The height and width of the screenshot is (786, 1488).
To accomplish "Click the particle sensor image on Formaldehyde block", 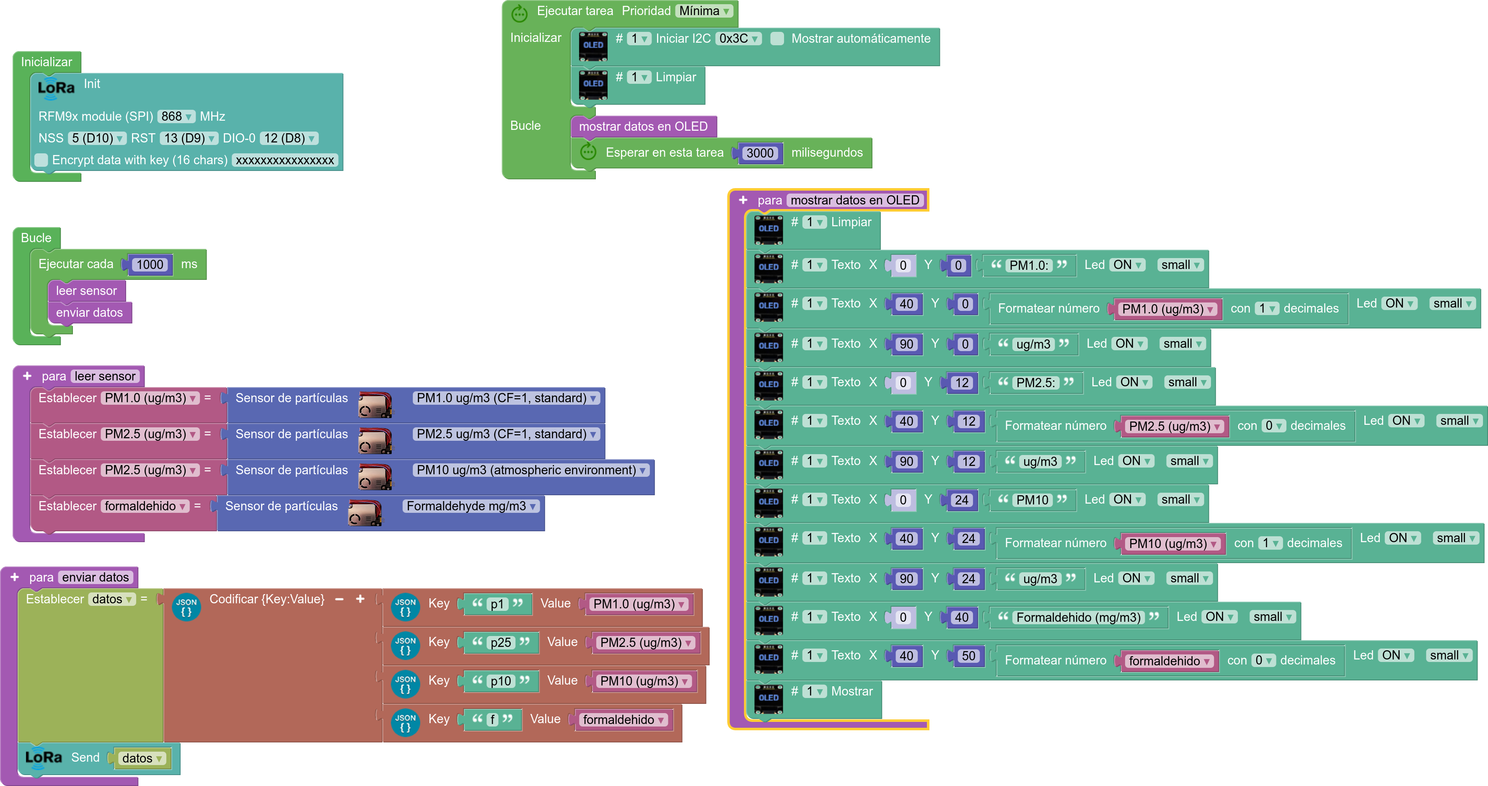I will tap(365, 512).
